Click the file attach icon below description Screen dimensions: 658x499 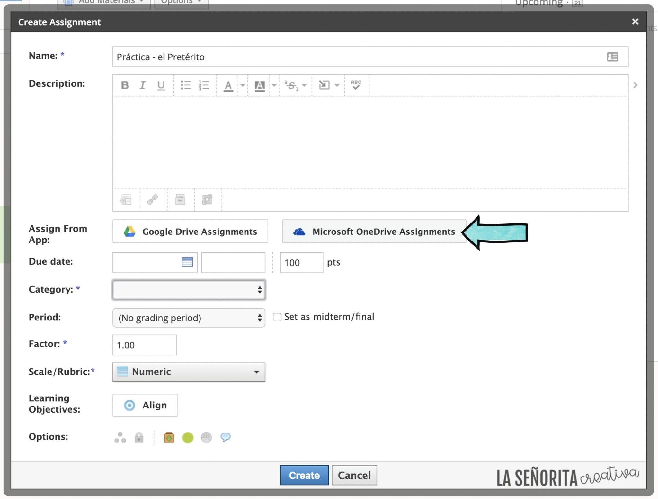tap(180, 199)
